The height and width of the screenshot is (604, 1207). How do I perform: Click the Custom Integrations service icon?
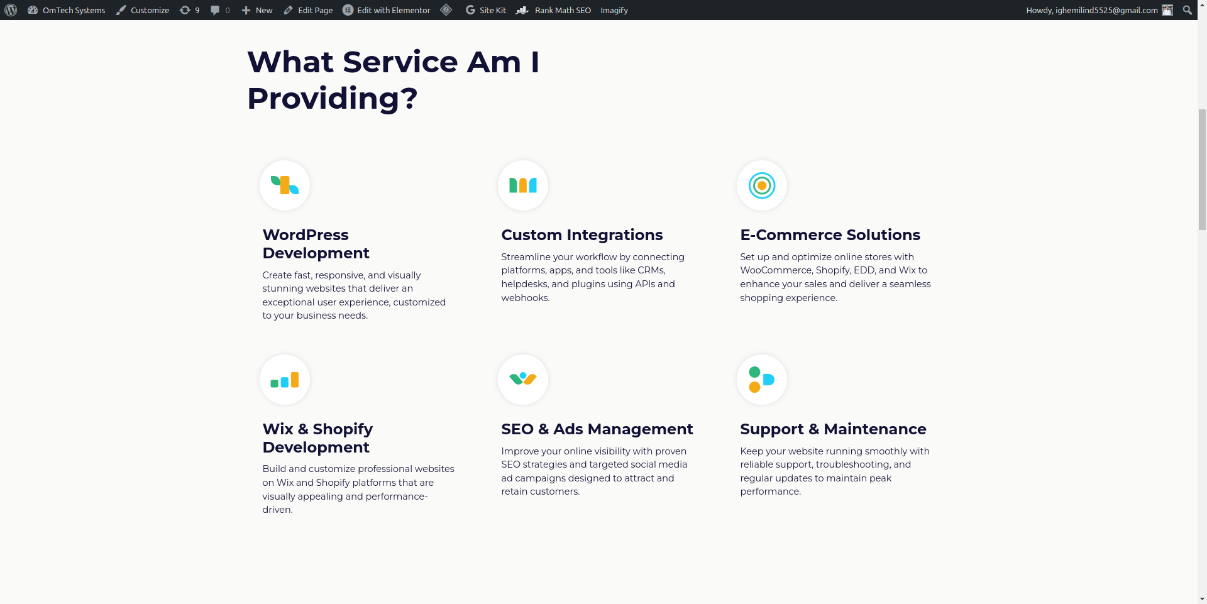523,185
